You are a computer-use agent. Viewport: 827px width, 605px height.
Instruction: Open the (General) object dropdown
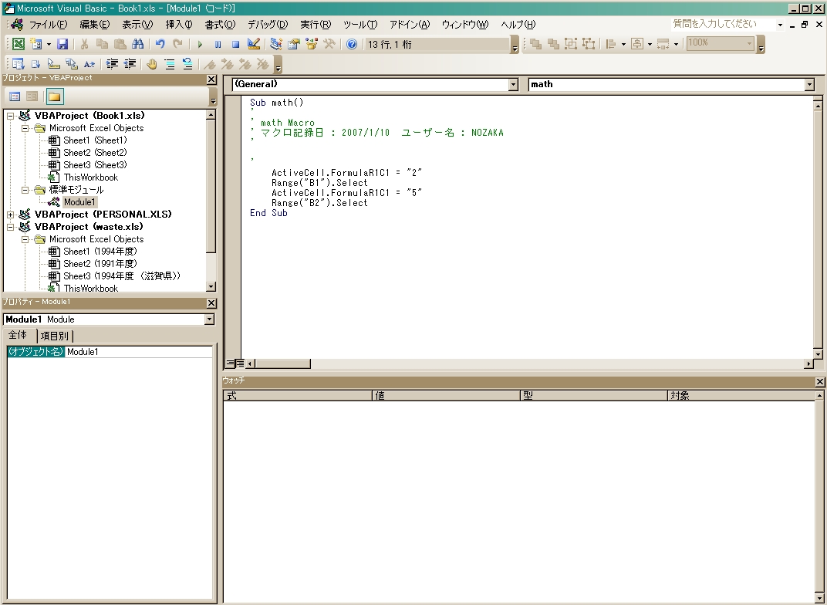[x=514, y=85]
